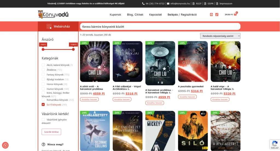Open Belépés / Regisztráció

pyautogui.click(x=182, y=15)
